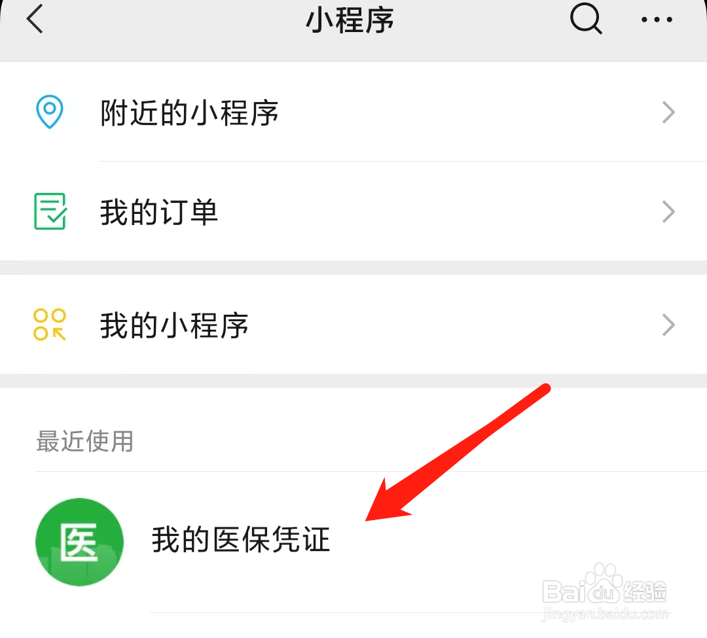Click the blue location pin icon
Viewport: 707px width, 638px height.
tap(50, 111)
